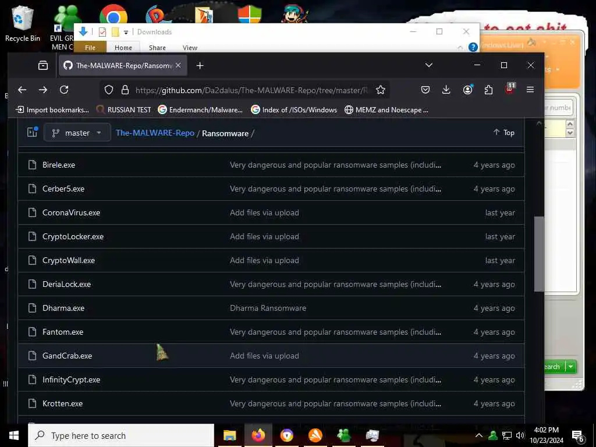Bookmark this page with the star icon
This screenshot has height=447, width=596.
(x=381, y=90)
